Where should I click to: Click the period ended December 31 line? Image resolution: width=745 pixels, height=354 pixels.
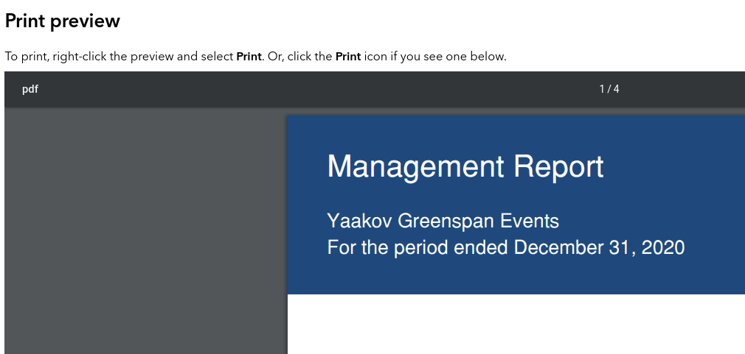coord(505,247)
